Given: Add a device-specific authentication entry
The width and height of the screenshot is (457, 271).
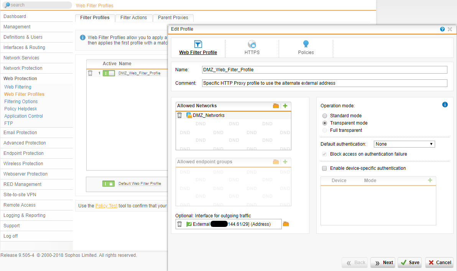Looking at the screenshot, I should tap(430, 181).
